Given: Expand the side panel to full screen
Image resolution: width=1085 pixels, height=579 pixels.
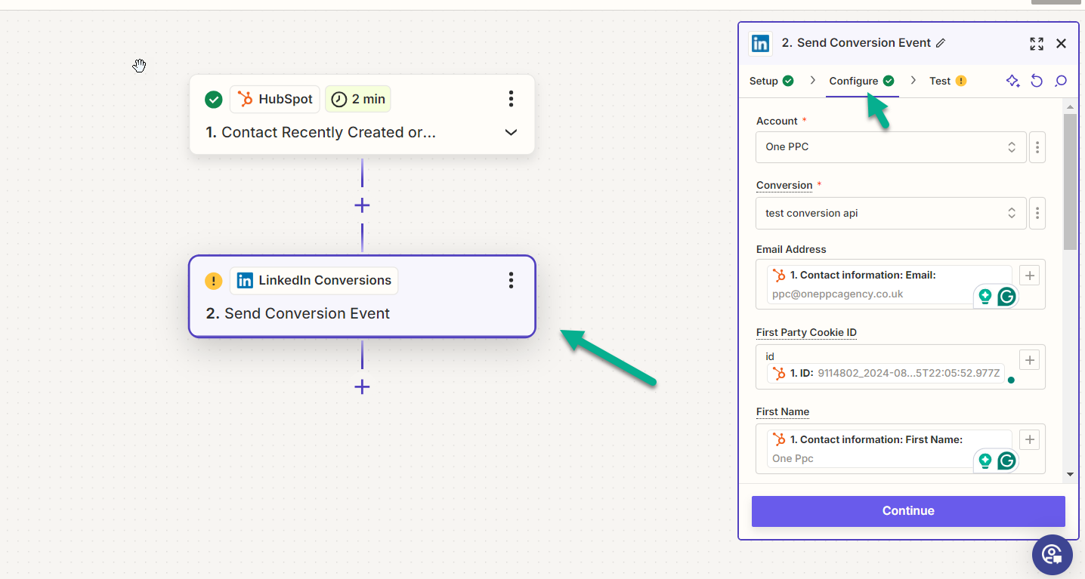Looking at the screenshot, I should [x=1037, y=44].
